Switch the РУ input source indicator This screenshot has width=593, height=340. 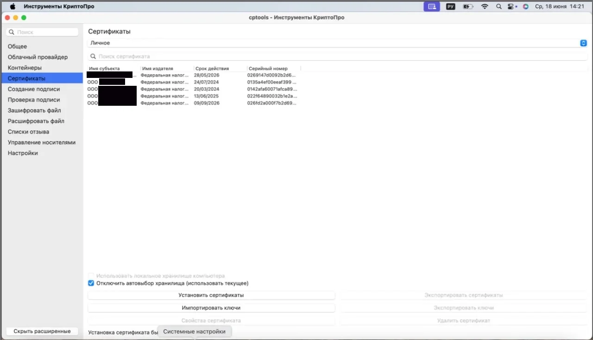click(451, 6)
